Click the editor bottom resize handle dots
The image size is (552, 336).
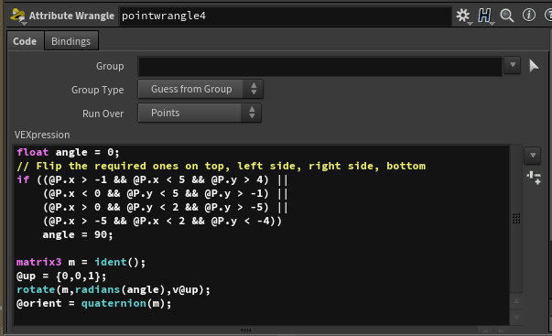(245, 331)
